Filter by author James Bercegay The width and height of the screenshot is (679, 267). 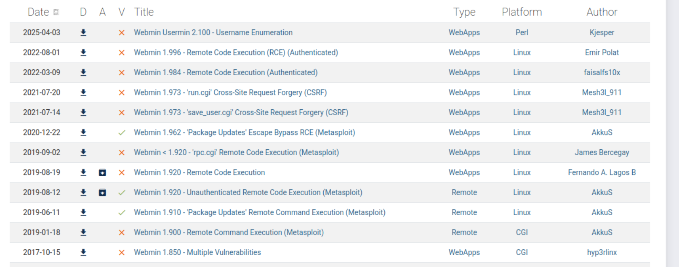point(602,153)
